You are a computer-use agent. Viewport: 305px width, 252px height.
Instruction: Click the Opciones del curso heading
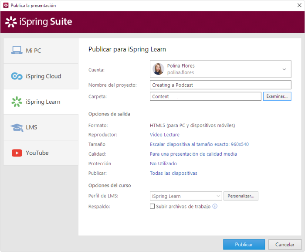tap(110, 185)
